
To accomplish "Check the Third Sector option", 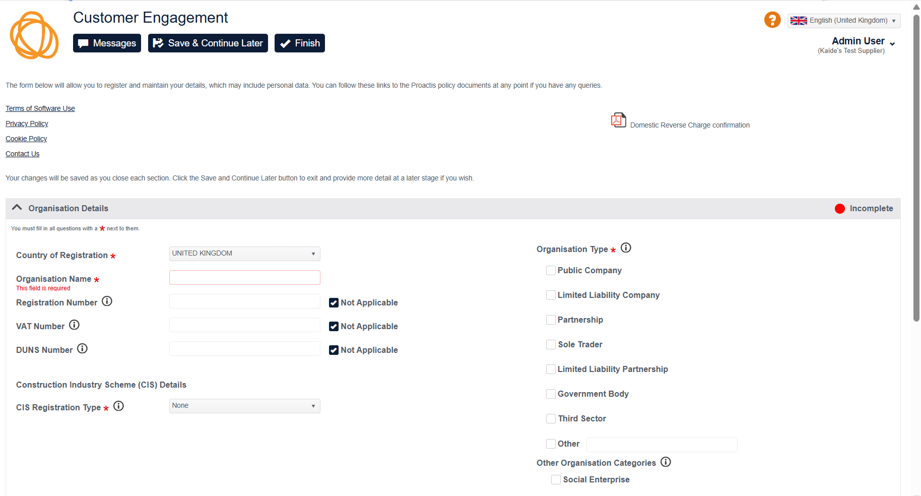I will tap(551, 418).
